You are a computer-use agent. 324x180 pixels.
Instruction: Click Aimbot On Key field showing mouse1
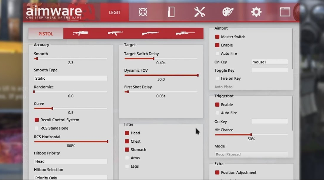[270, 62]
